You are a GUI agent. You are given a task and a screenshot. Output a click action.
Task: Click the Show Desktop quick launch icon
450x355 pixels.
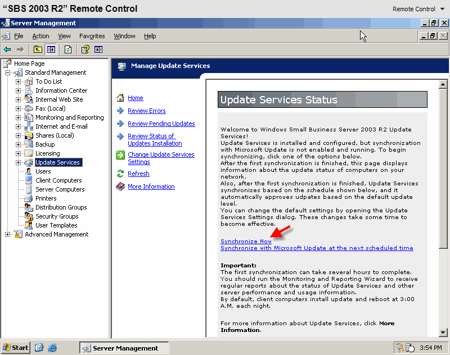(x=39, y=348)
